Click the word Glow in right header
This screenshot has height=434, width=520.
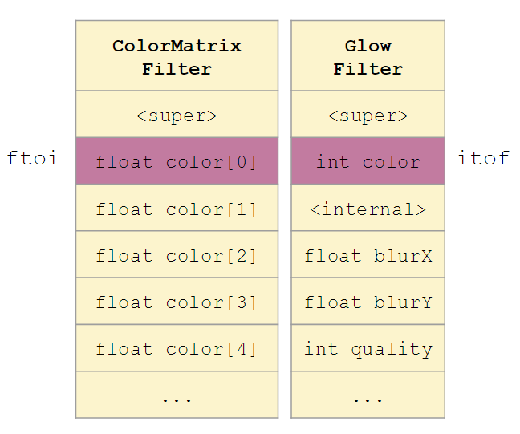368,46
